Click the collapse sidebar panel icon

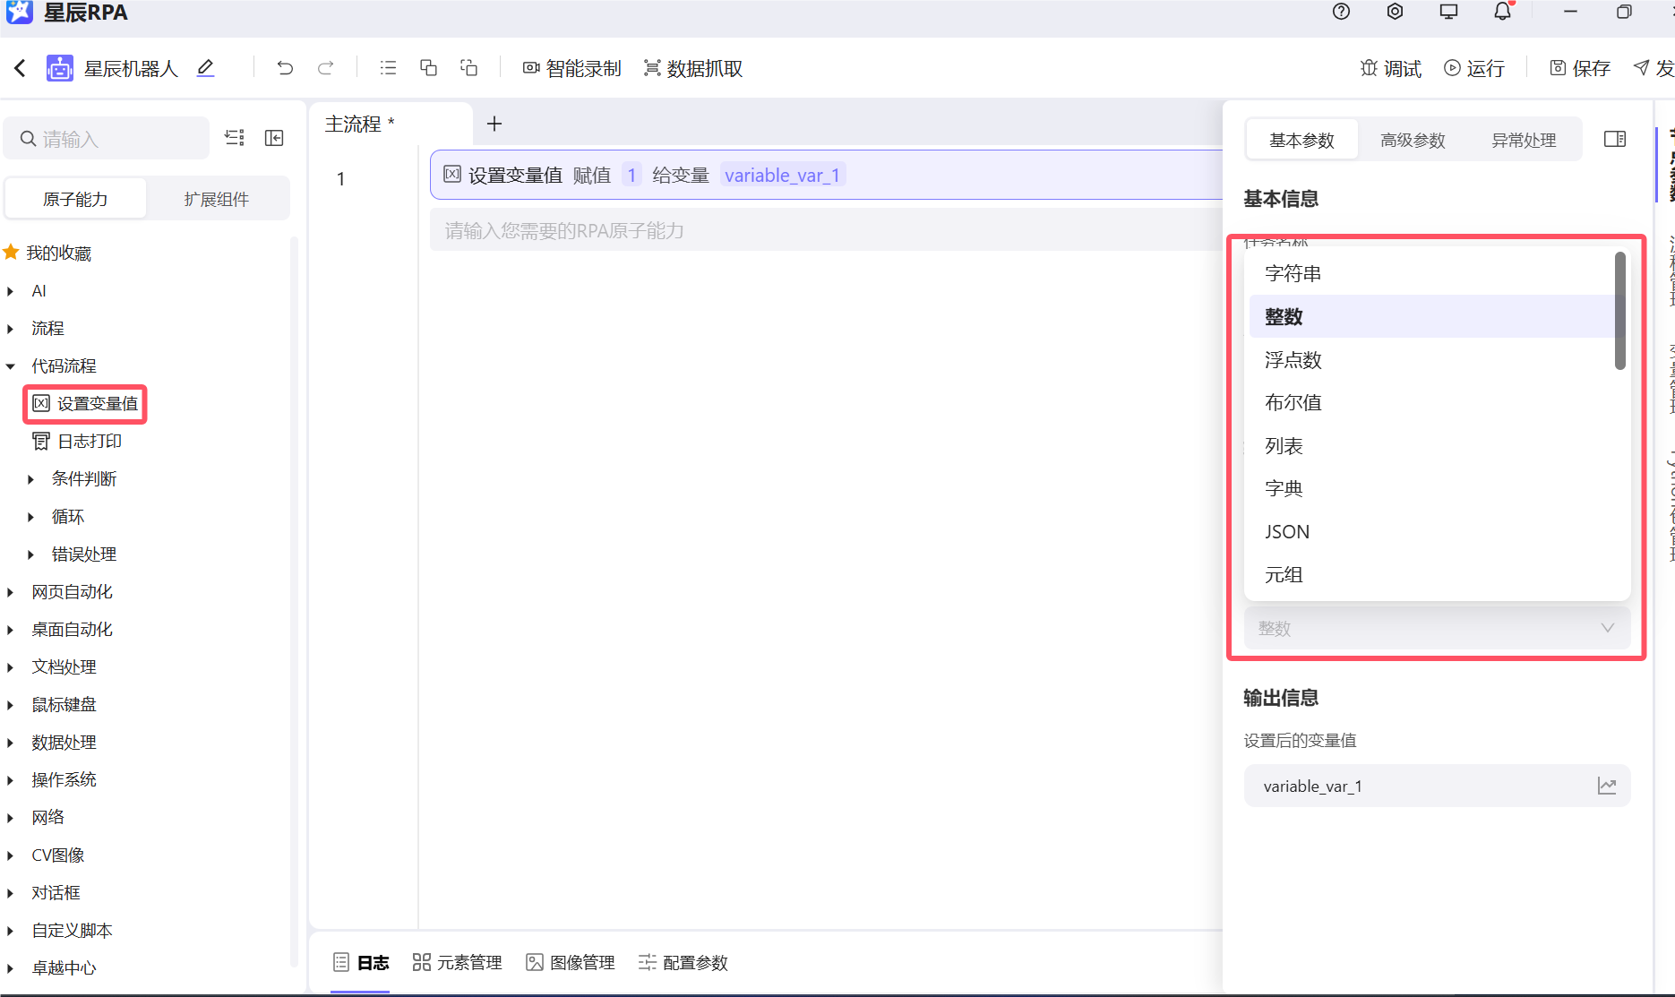pyautogui.click(x=274, y=138)
